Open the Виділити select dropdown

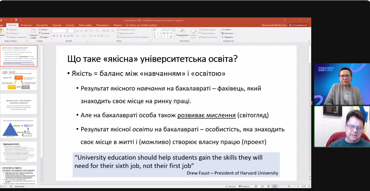pos(228,37)
